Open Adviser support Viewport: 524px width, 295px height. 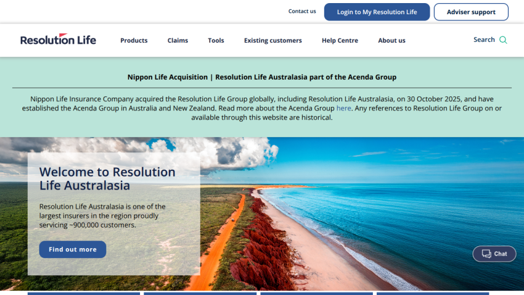[x=471, y=12]
